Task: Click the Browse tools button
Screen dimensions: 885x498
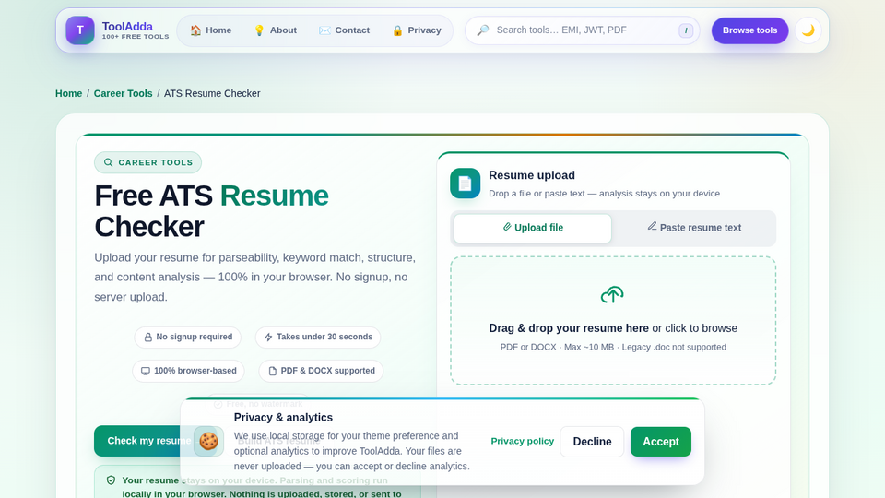Action: pos(749,30)
